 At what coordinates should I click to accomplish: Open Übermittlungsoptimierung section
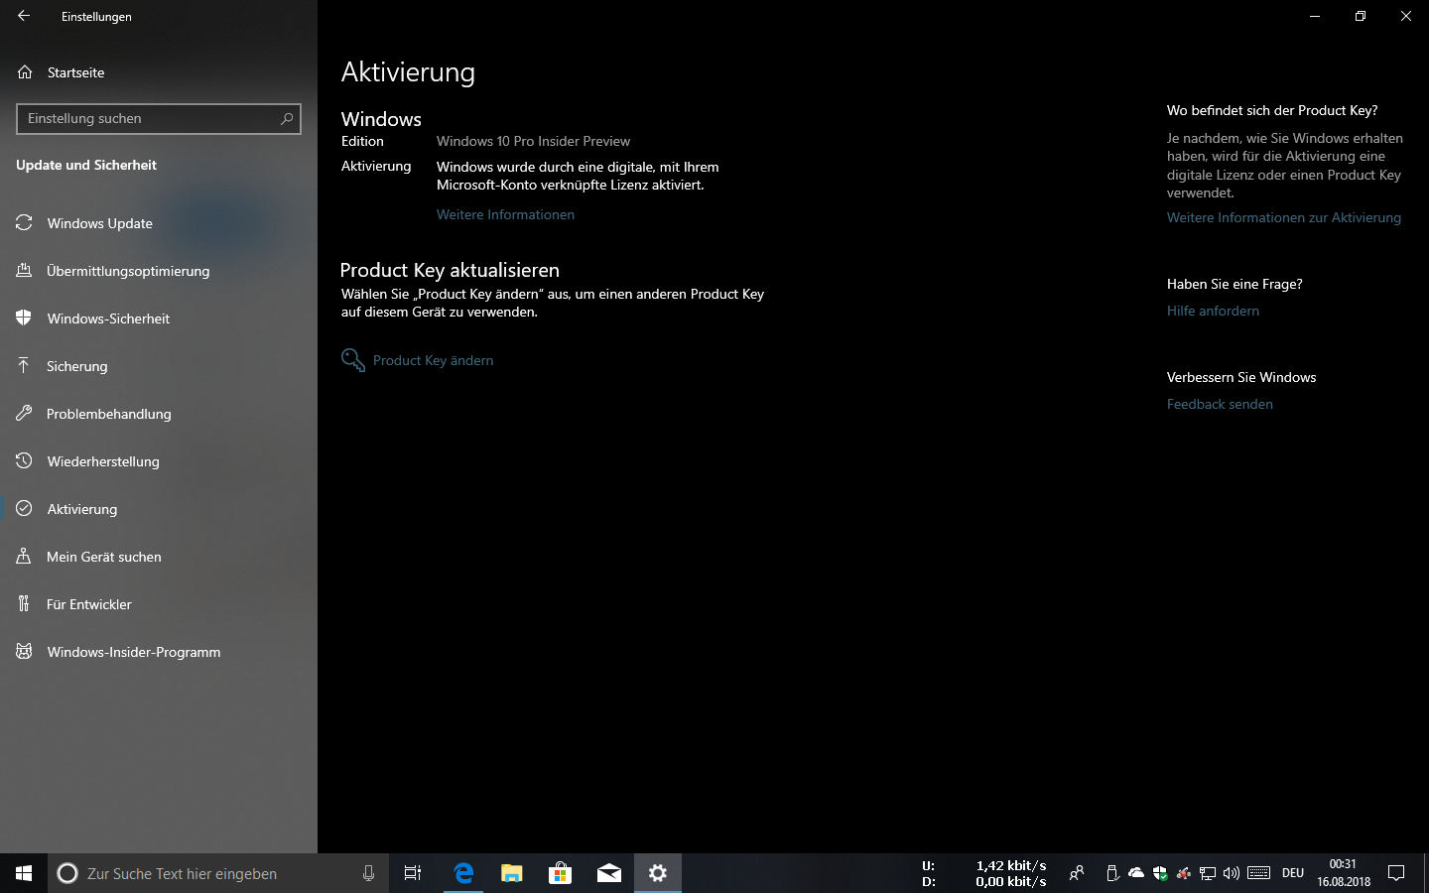pos(159,271)
